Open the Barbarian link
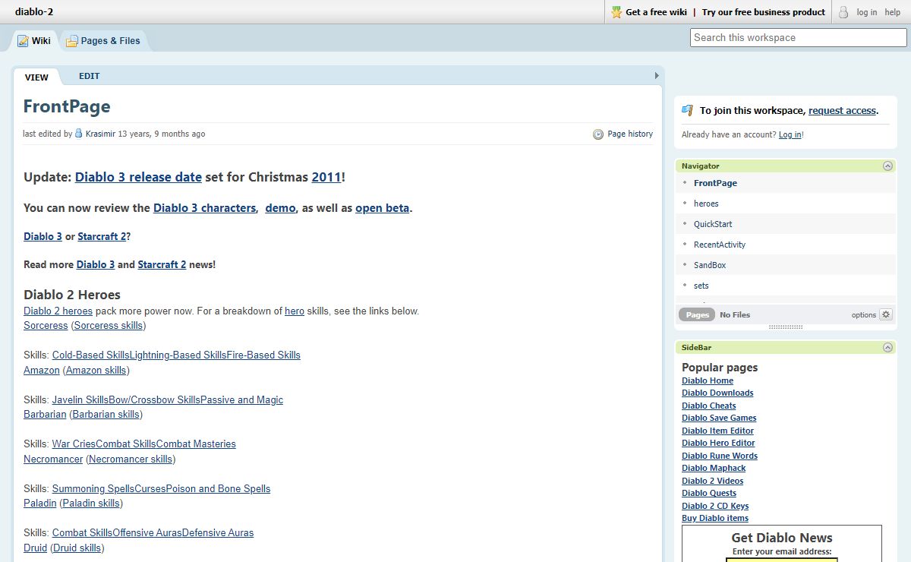Image resolution: width=911 pixels, height=562 pixels. pos(45,414)
